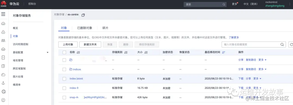Open the index-9 file link
This screenshot has height=105, width=293.
click(x=74, y=88)
